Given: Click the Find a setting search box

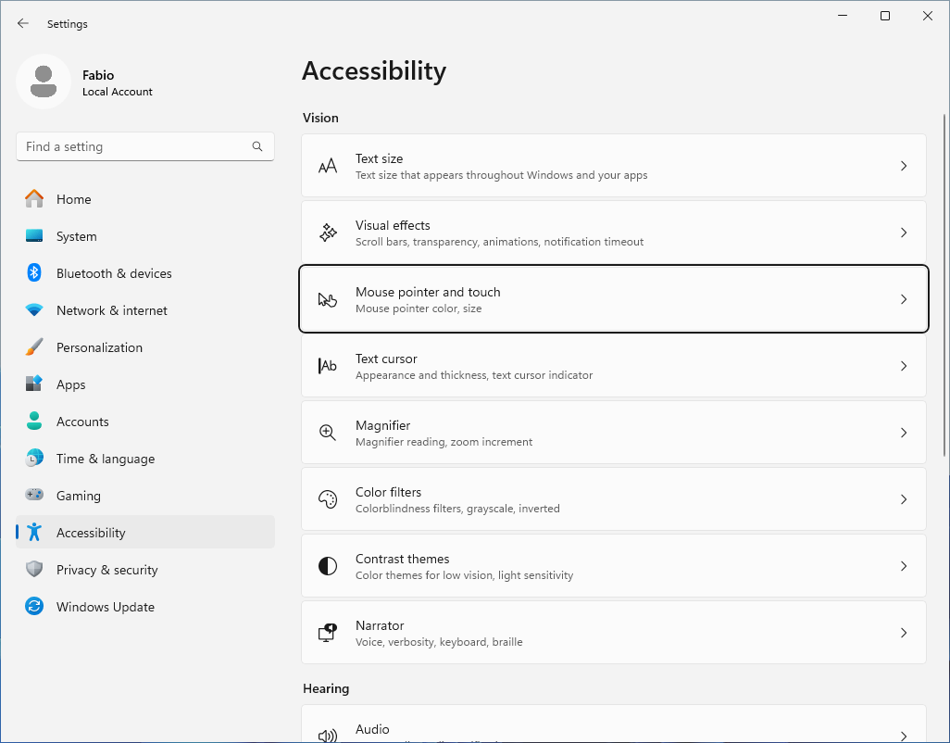Looking at the screenshot, I should [x=145, y=146].
